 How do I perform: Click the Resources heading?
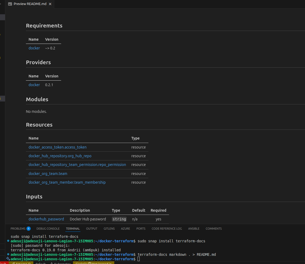point(39,125)
